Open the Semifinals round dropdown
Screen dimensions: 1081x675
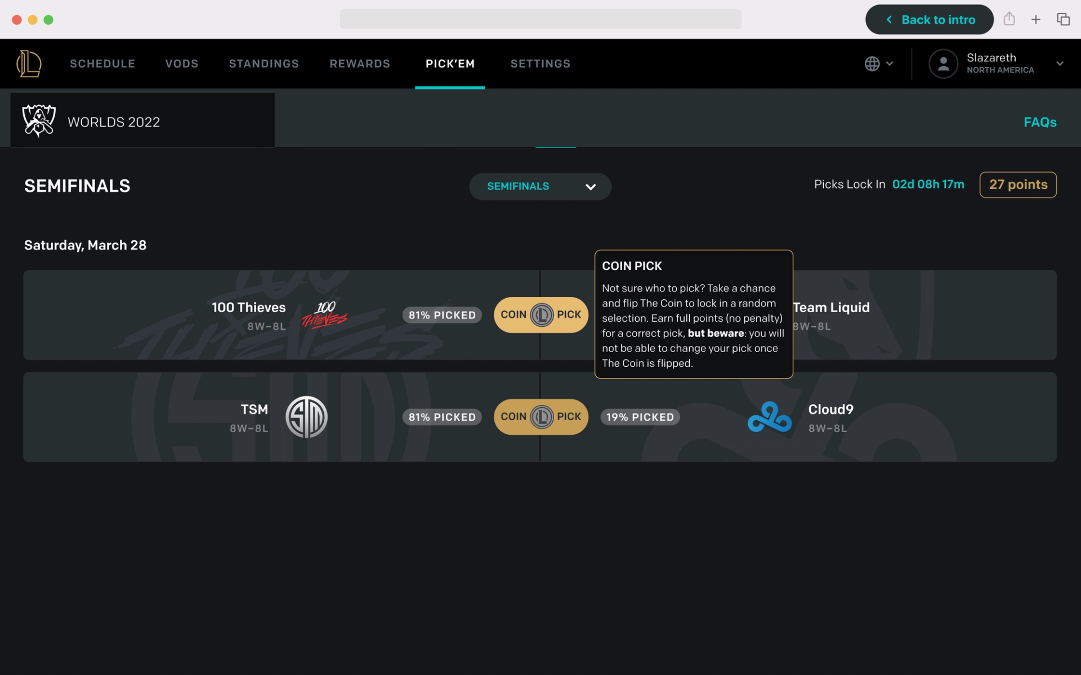click(x=539, y=186)
